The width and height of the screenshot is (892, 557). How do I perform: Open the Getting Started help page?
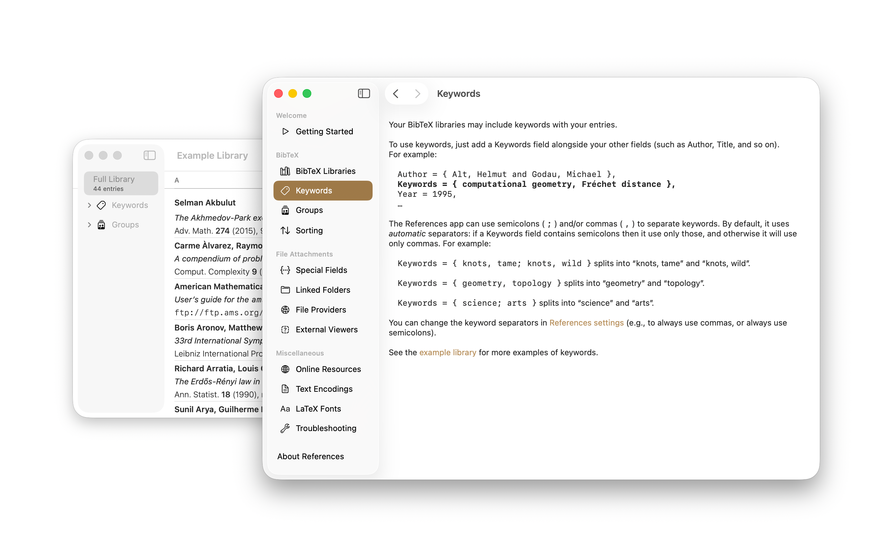coord(323,132)
